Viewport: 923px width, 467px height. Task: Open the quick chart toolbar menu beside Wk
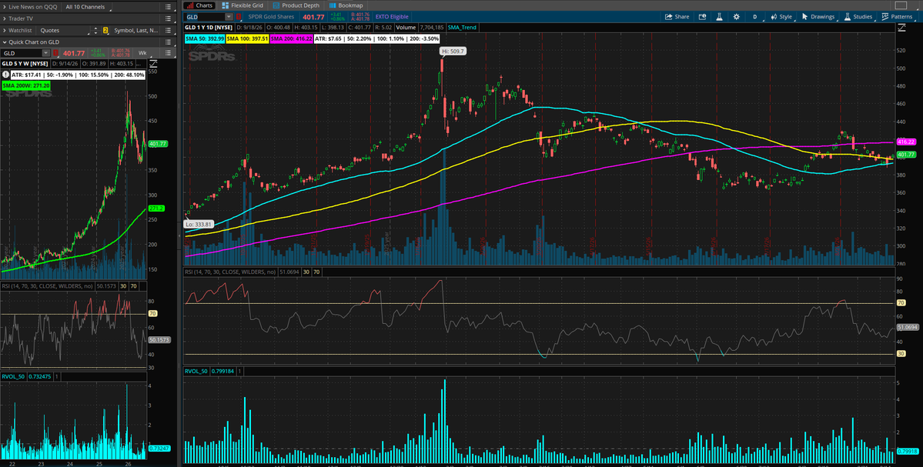[168, 53]
